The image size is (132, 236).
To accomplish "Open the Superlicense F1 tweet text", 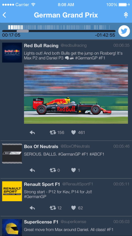I will click(69, 229).
